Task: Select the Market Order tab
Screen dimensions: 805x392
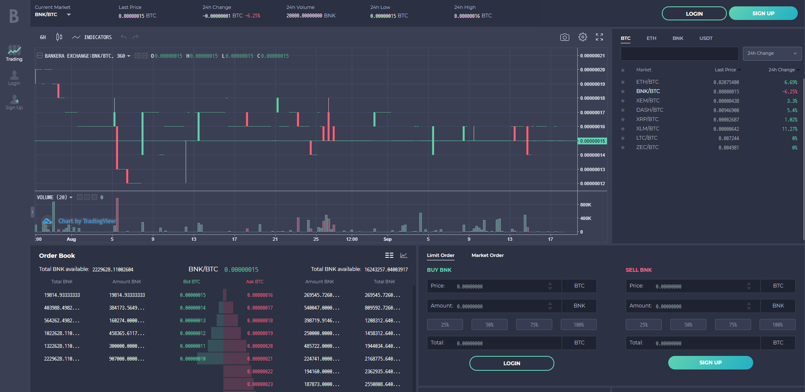Action: pos(487,255)
